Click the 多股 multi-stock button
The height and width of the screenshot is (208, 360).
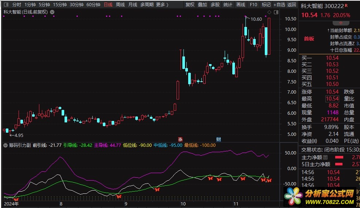tap(215, 5)
